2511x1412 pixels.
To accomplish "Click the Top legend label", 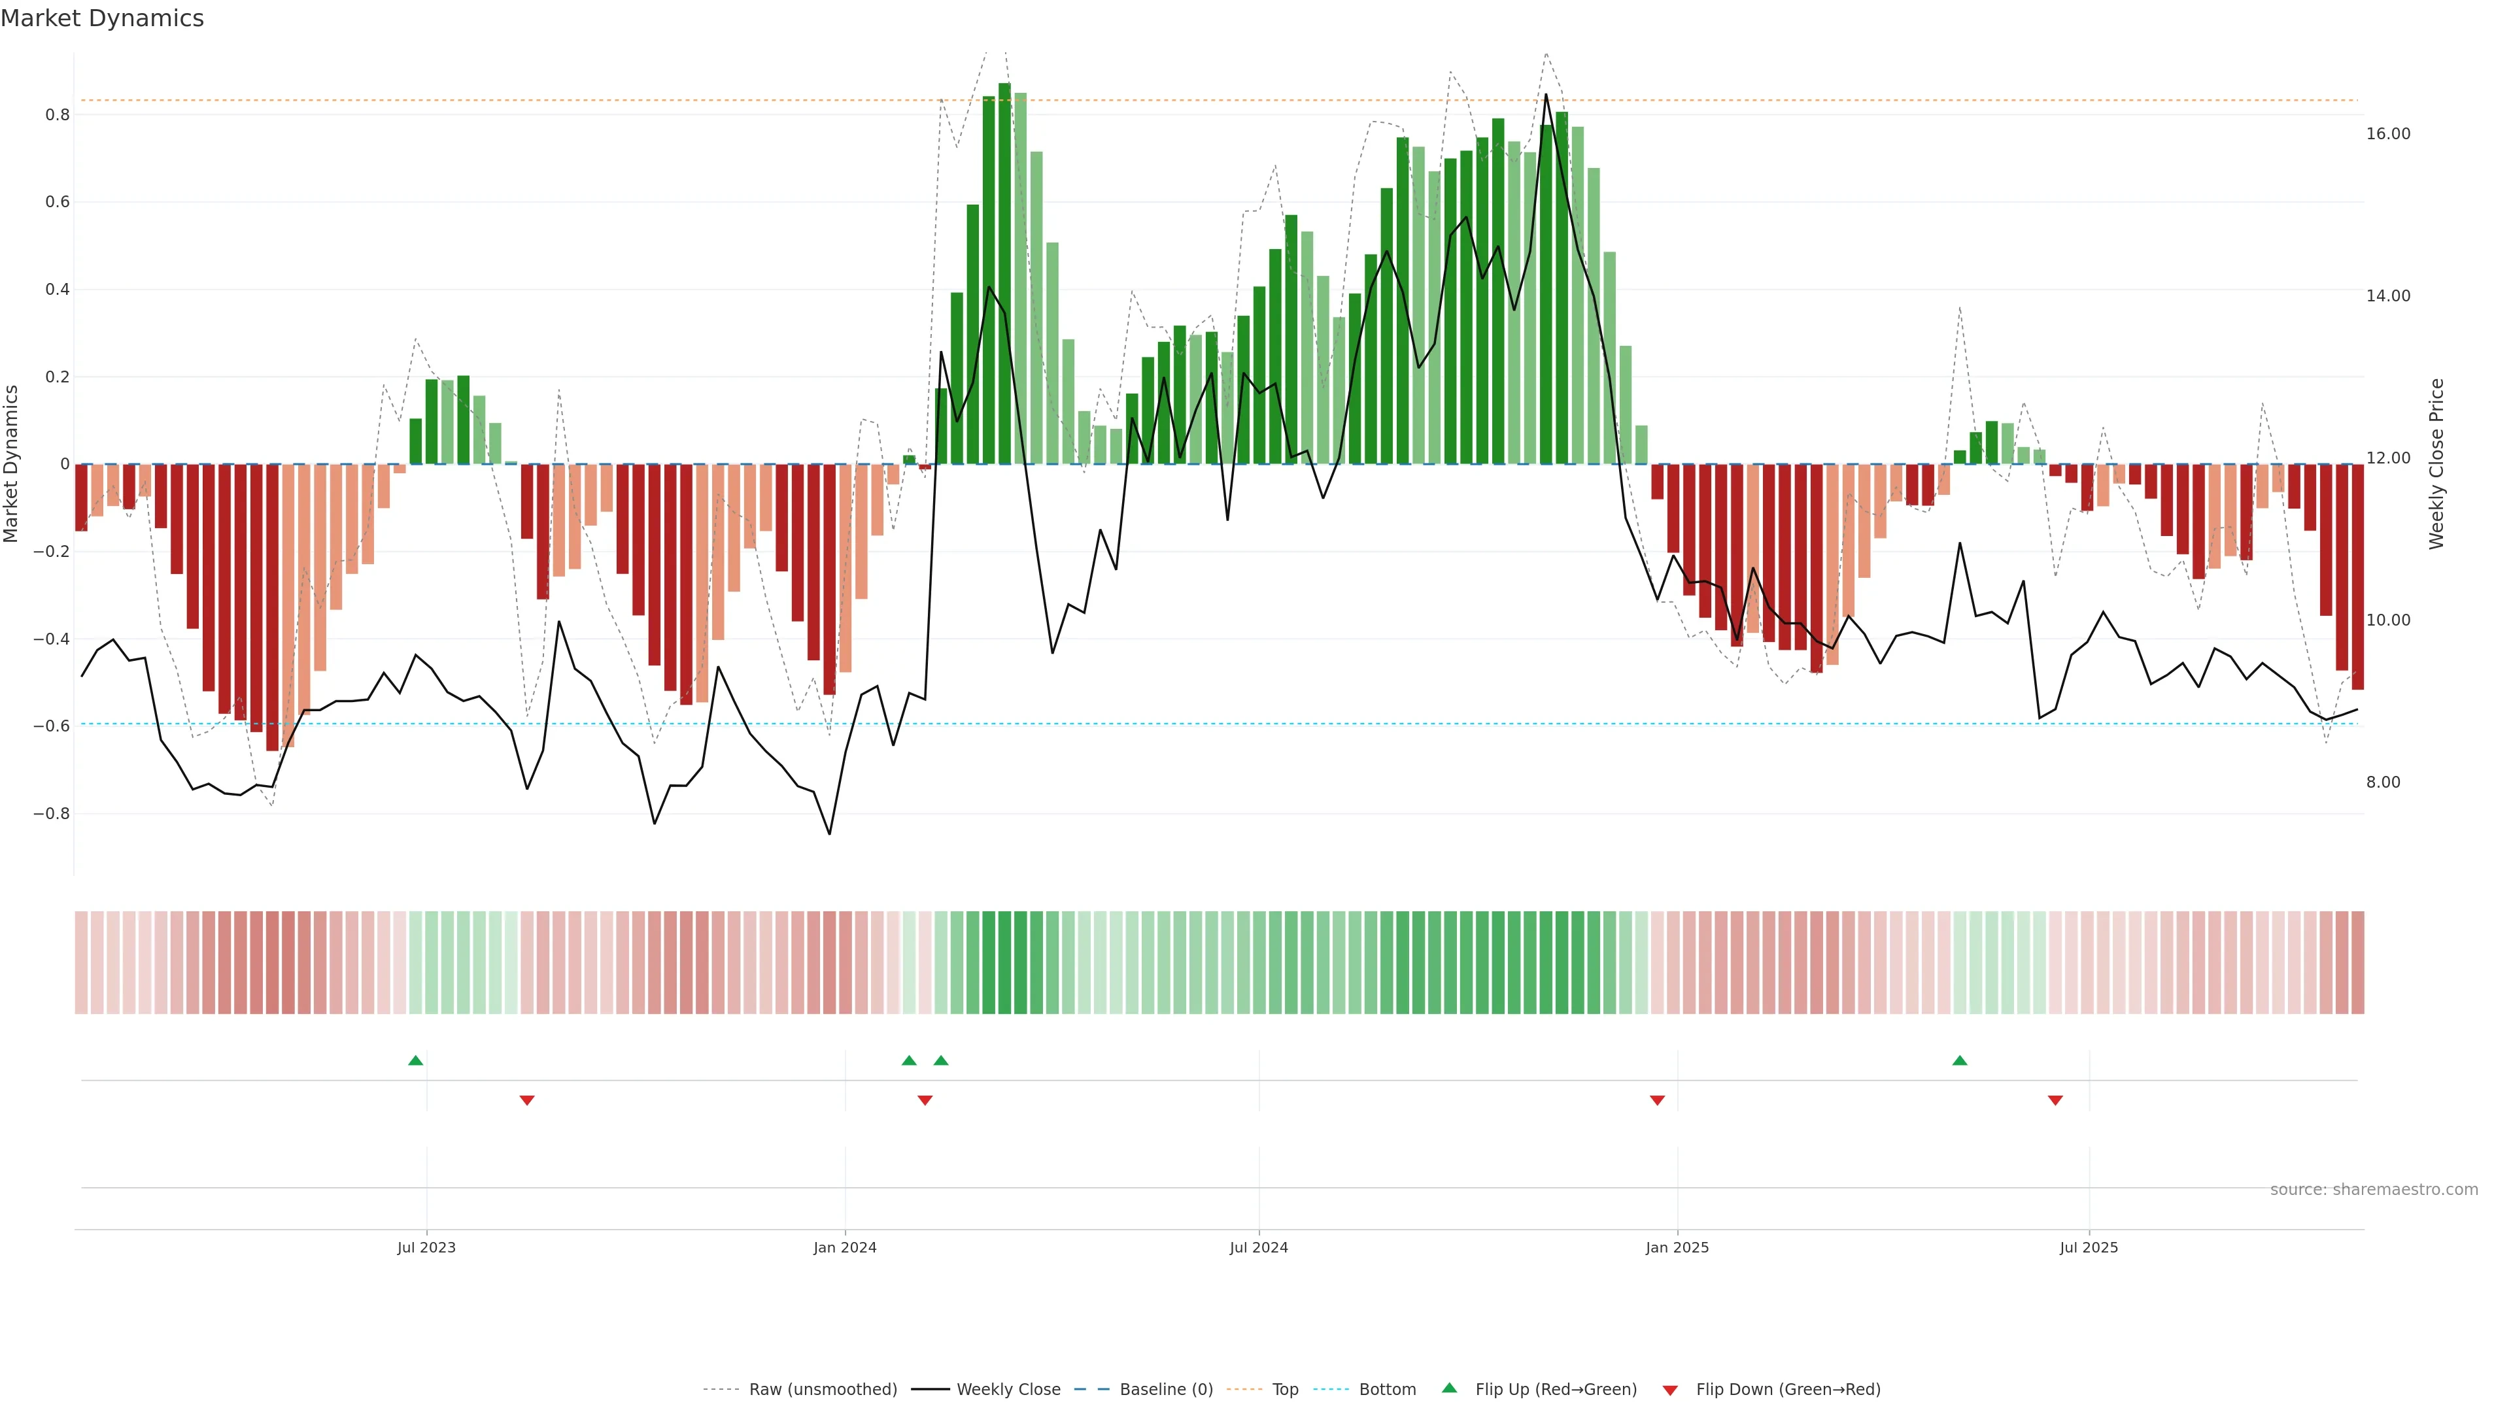I will click(x=1285, y=1388).
